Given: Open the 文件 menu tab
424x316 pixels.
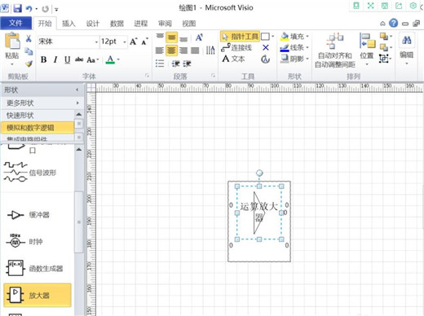Looking at the screenshot, I should pyautogui.click(x=15, y=24).
